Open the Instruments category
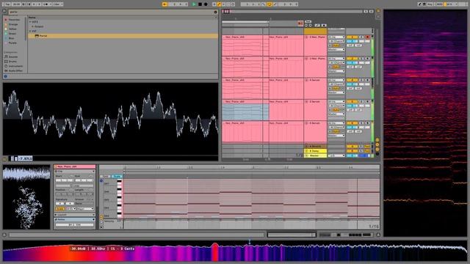 click(x=13, y=66)
